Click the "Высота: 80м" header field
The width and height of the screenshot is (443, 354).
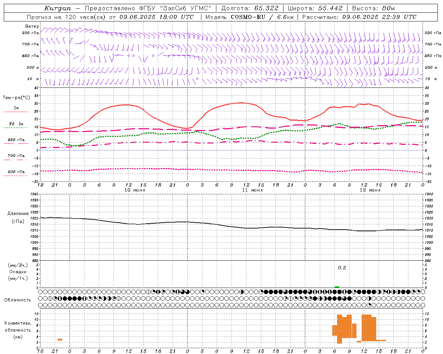click(x=373, y=8)
